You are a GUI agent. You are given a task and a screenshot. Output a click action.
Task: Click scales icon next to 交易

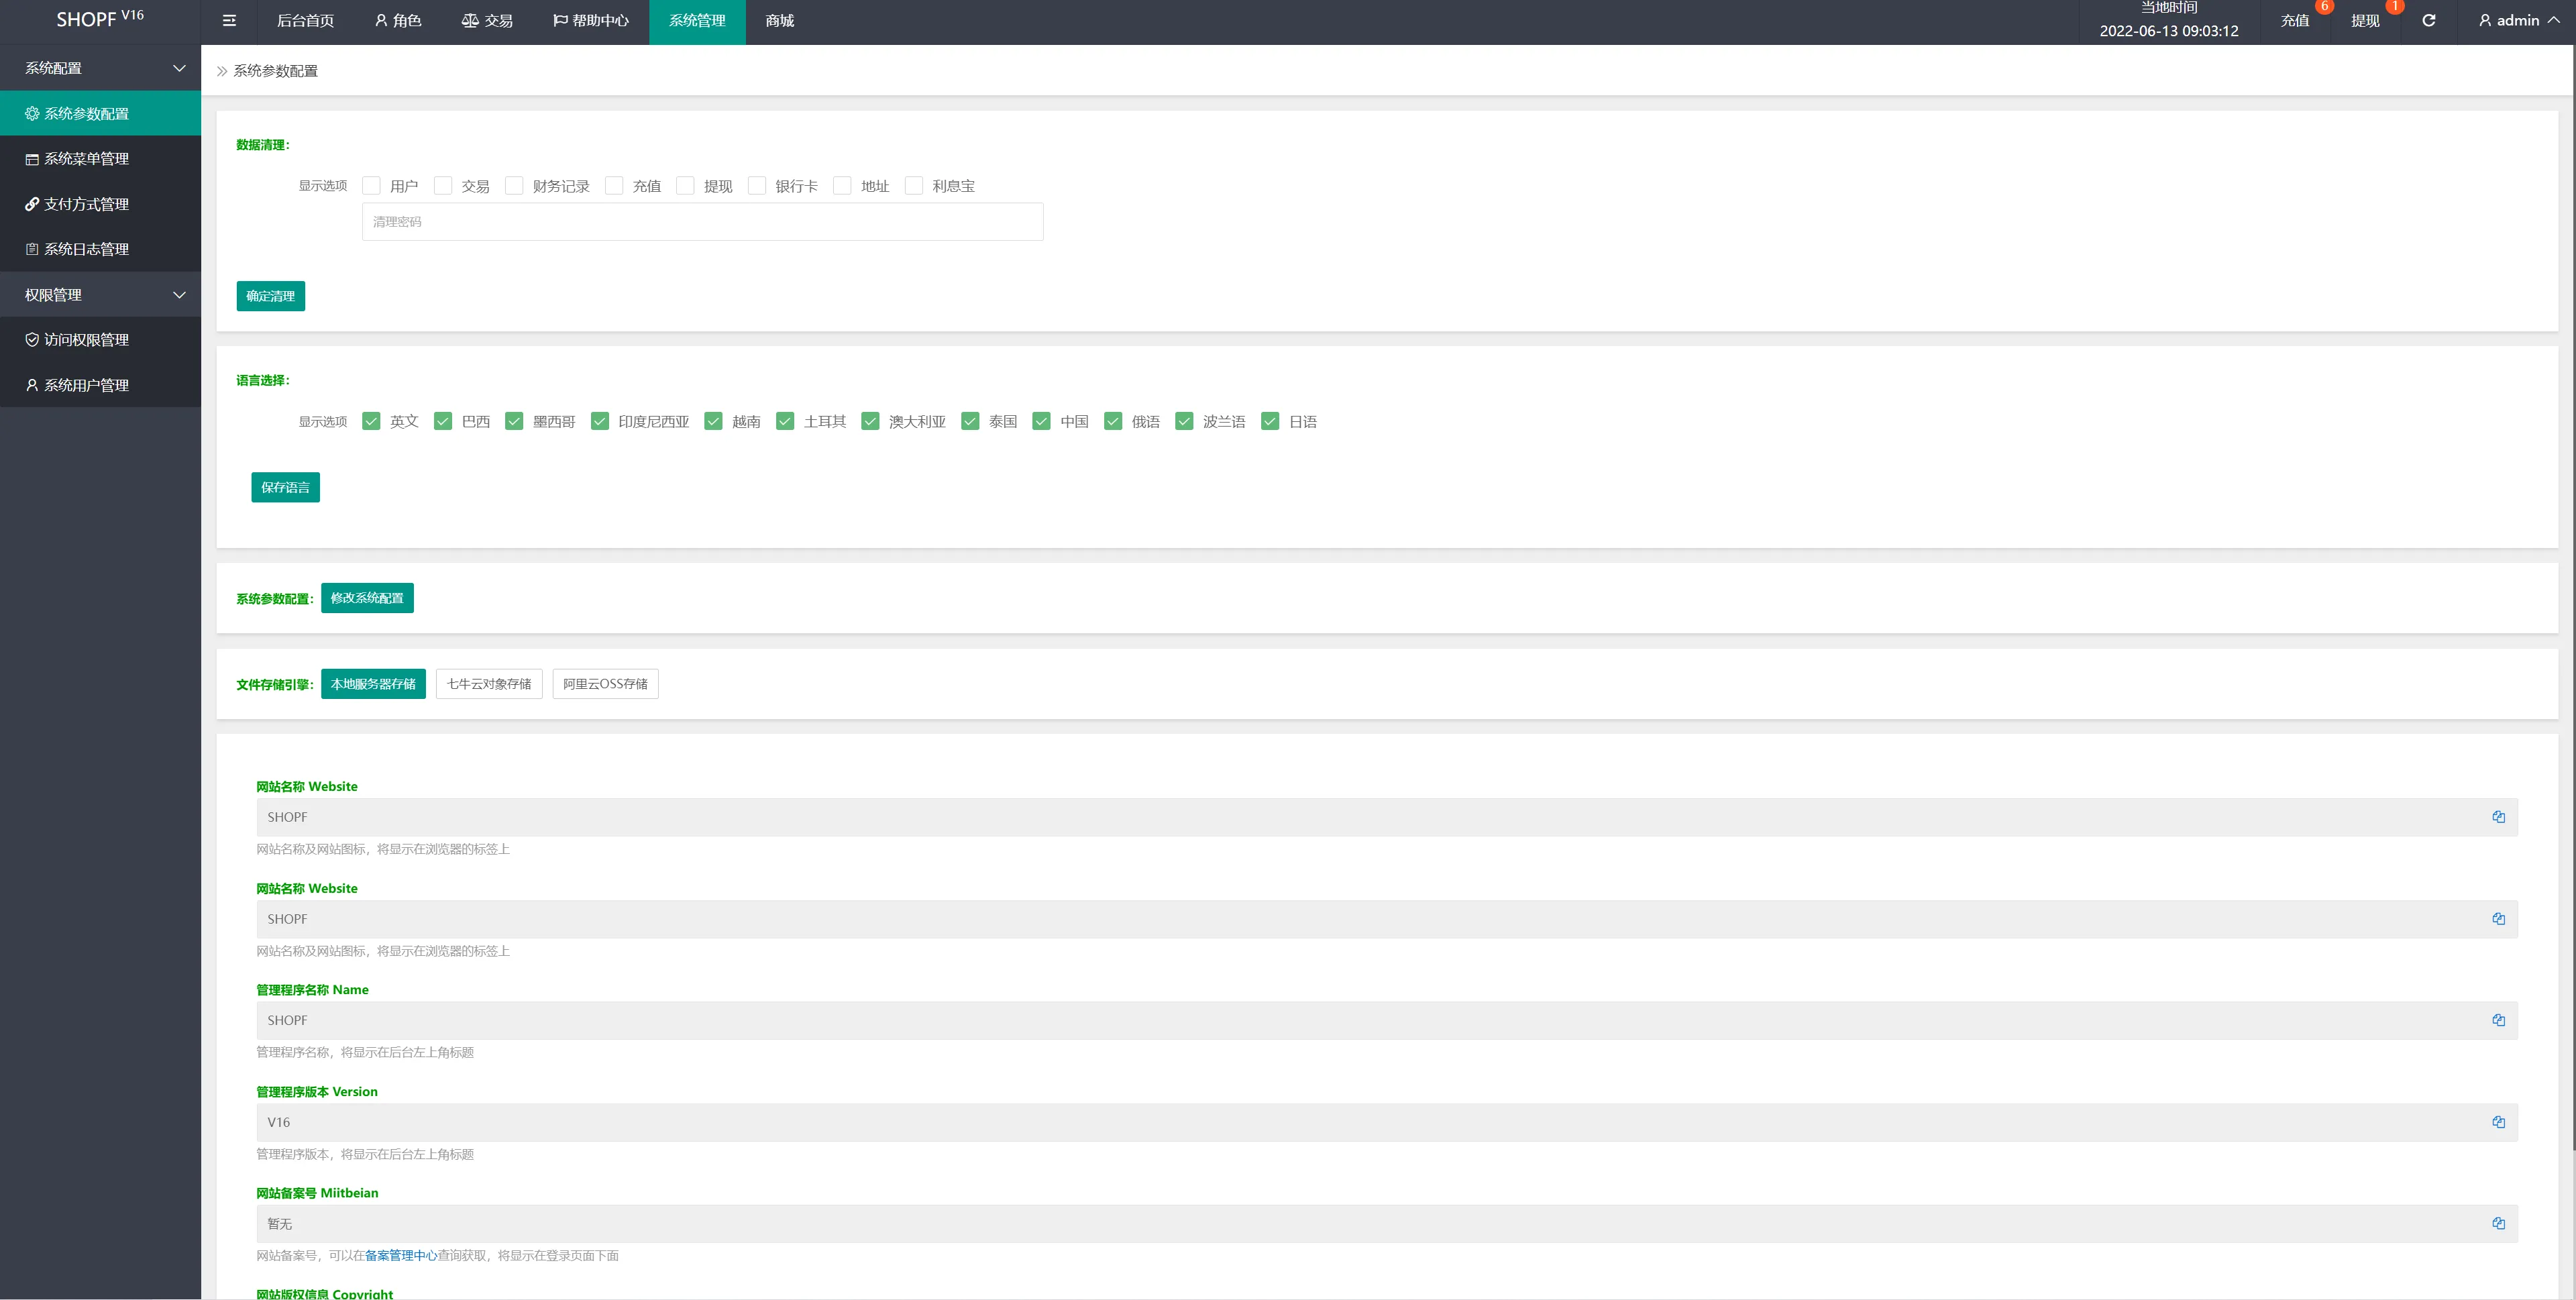(x=470, y=20)
